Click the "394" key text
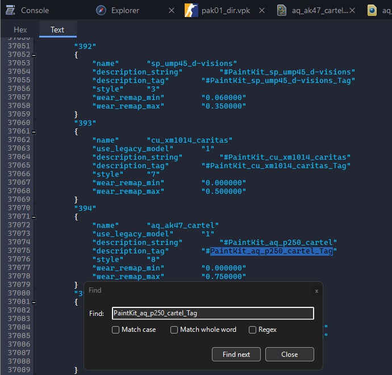 click(85, 209)
